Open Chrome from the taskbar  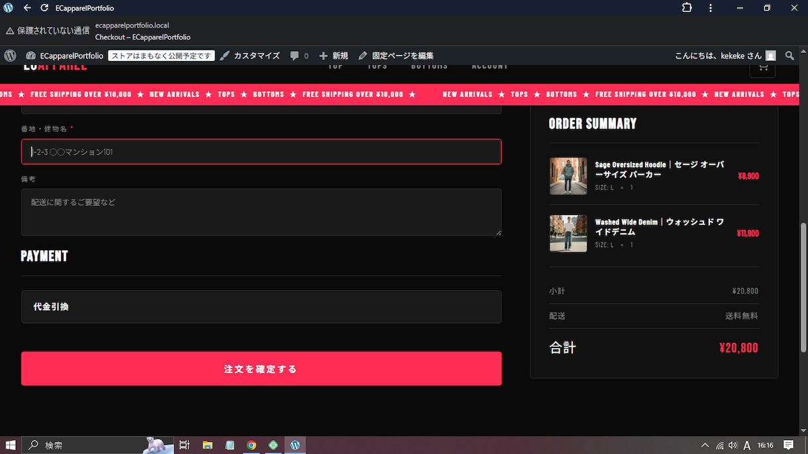(x=252, y=445)
